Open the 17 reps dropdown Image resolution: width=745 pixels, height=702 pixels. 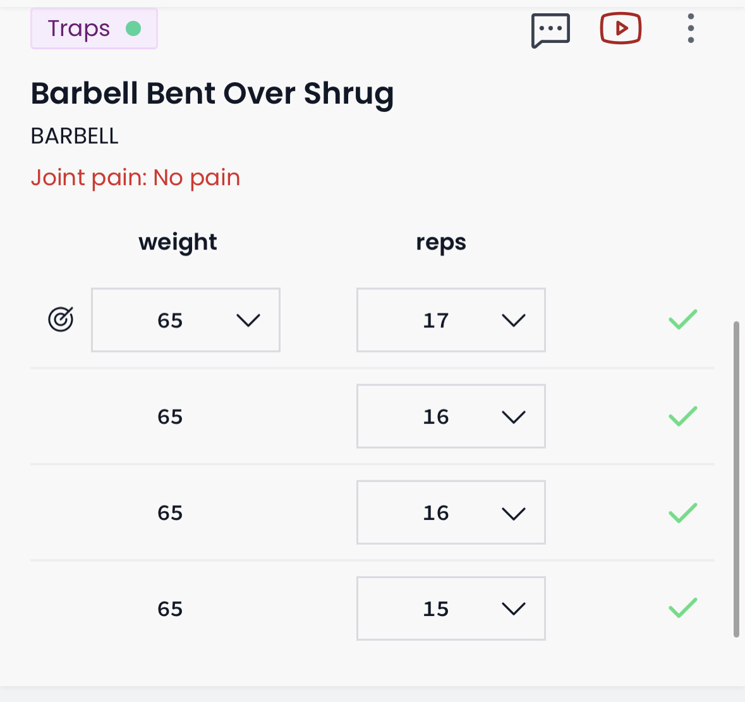point(451,320)
